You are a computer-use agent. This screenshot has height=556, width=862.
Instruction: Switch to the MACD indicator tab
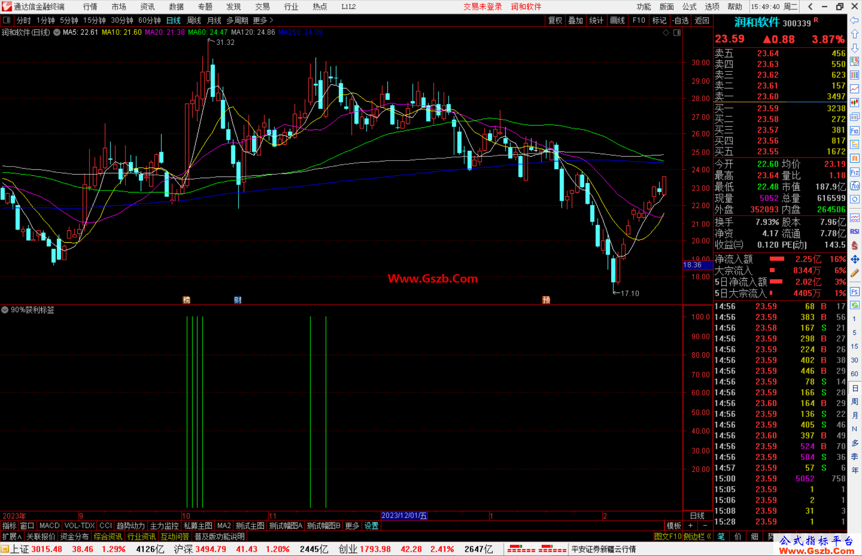[49, 526]
